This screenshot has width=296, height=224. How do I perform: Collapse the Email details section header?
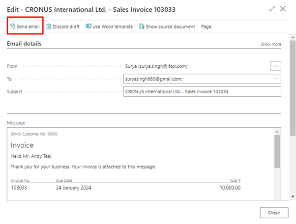click(x=24, y=44)
